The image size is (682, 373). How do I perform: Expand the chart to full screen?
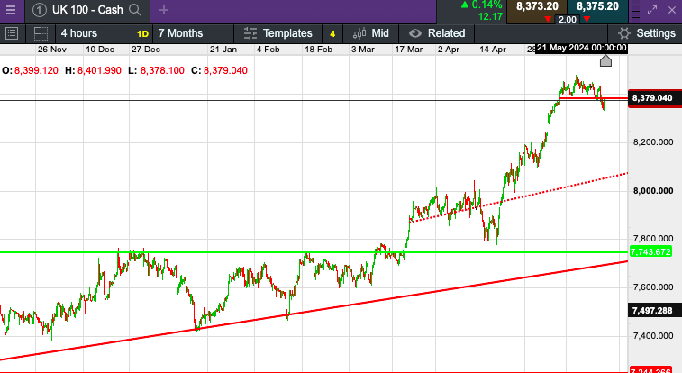tap(652, 10)
